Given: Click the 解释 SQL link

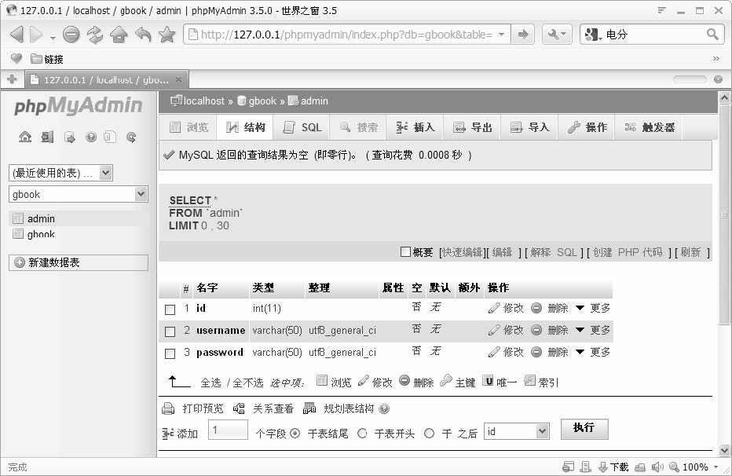Looking at the screenshot, I should (x=554, y=252).
